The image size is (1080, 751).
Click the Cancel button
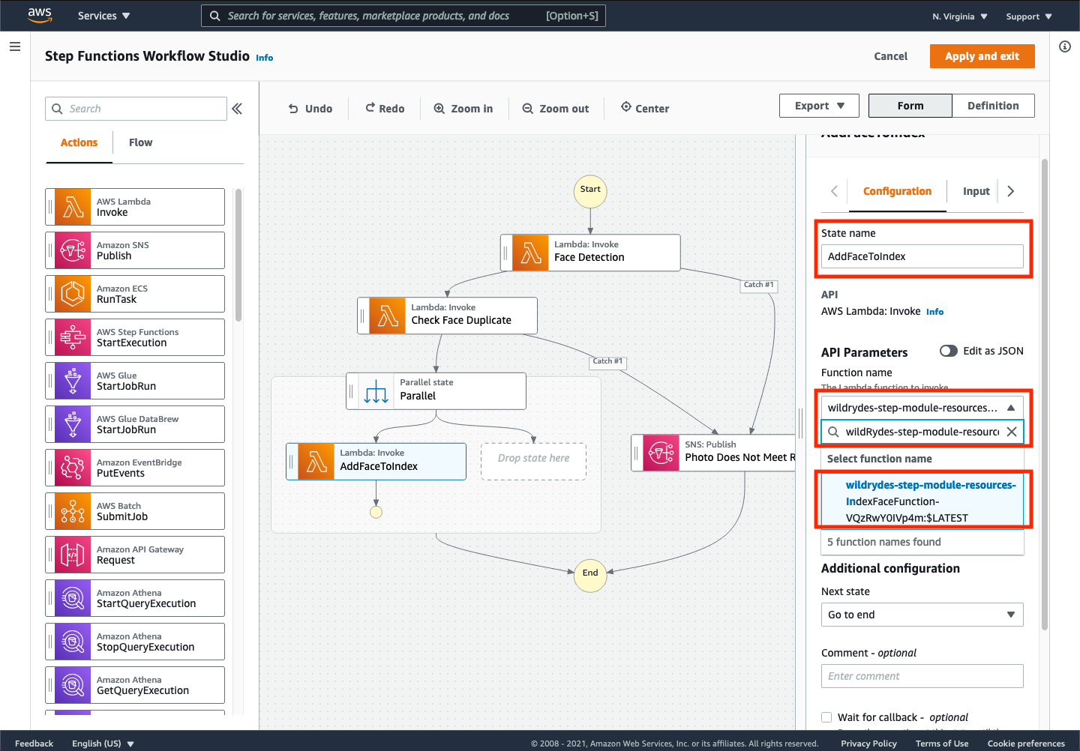pos(890,56)
